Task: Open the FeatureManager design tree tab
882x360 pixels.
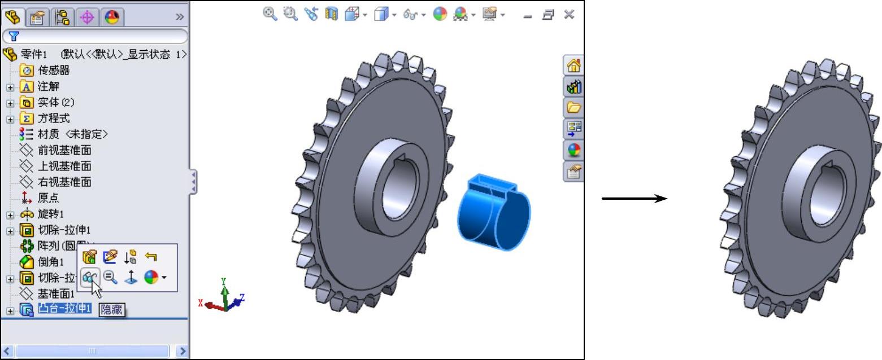Action: point(12,17)
